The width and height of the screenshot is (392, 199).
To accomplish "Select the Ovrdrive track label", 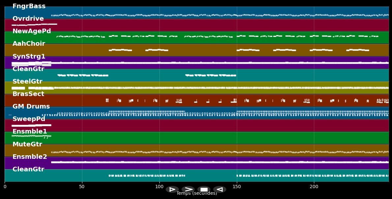I will 28,19.
